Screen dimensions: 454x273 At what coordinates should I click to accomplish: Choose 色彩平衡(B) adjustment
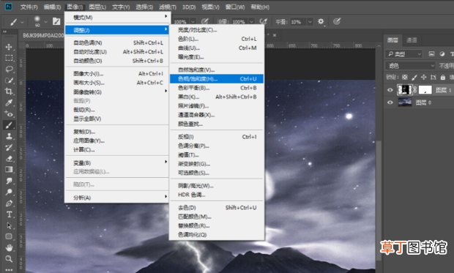tap(217, 88)
